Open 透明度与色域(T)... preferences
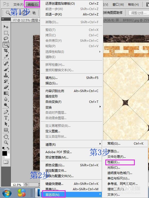This screenshot has width=149, height=198. 125,173
